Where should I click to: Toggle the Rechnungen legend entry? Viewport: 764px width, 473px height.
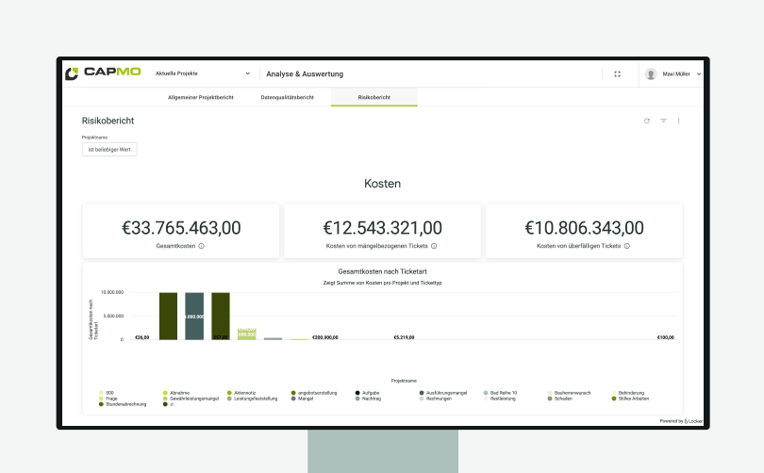tap(436, 399)
